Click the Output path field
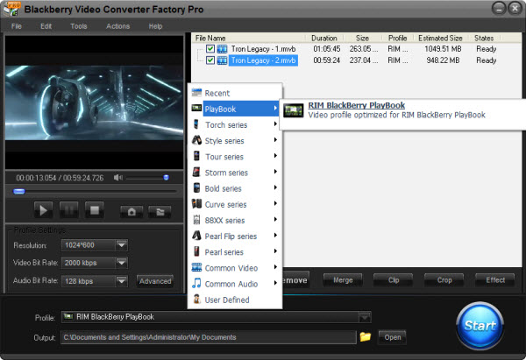This screenshot has width=526, height=360. [207, 336]
